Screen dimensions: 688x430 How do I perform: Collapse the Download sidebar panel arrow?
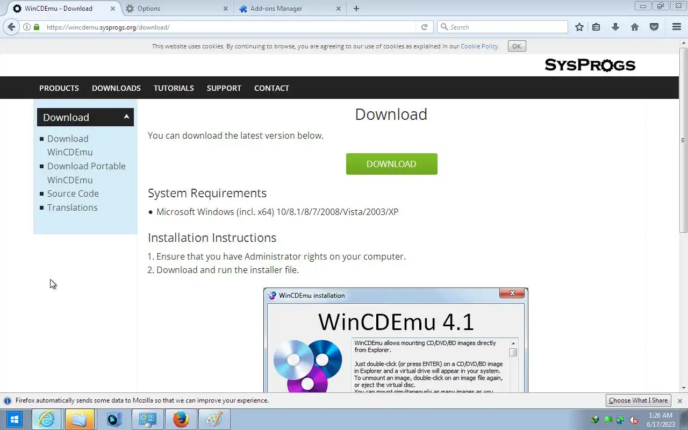(126, 117)
